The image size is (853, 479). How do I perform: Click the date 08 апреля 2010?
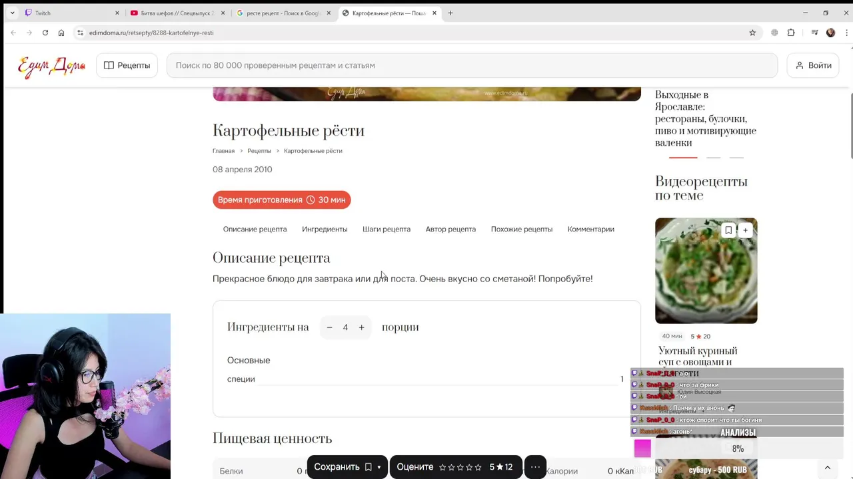pyautogui.click(x=243, y=170)
